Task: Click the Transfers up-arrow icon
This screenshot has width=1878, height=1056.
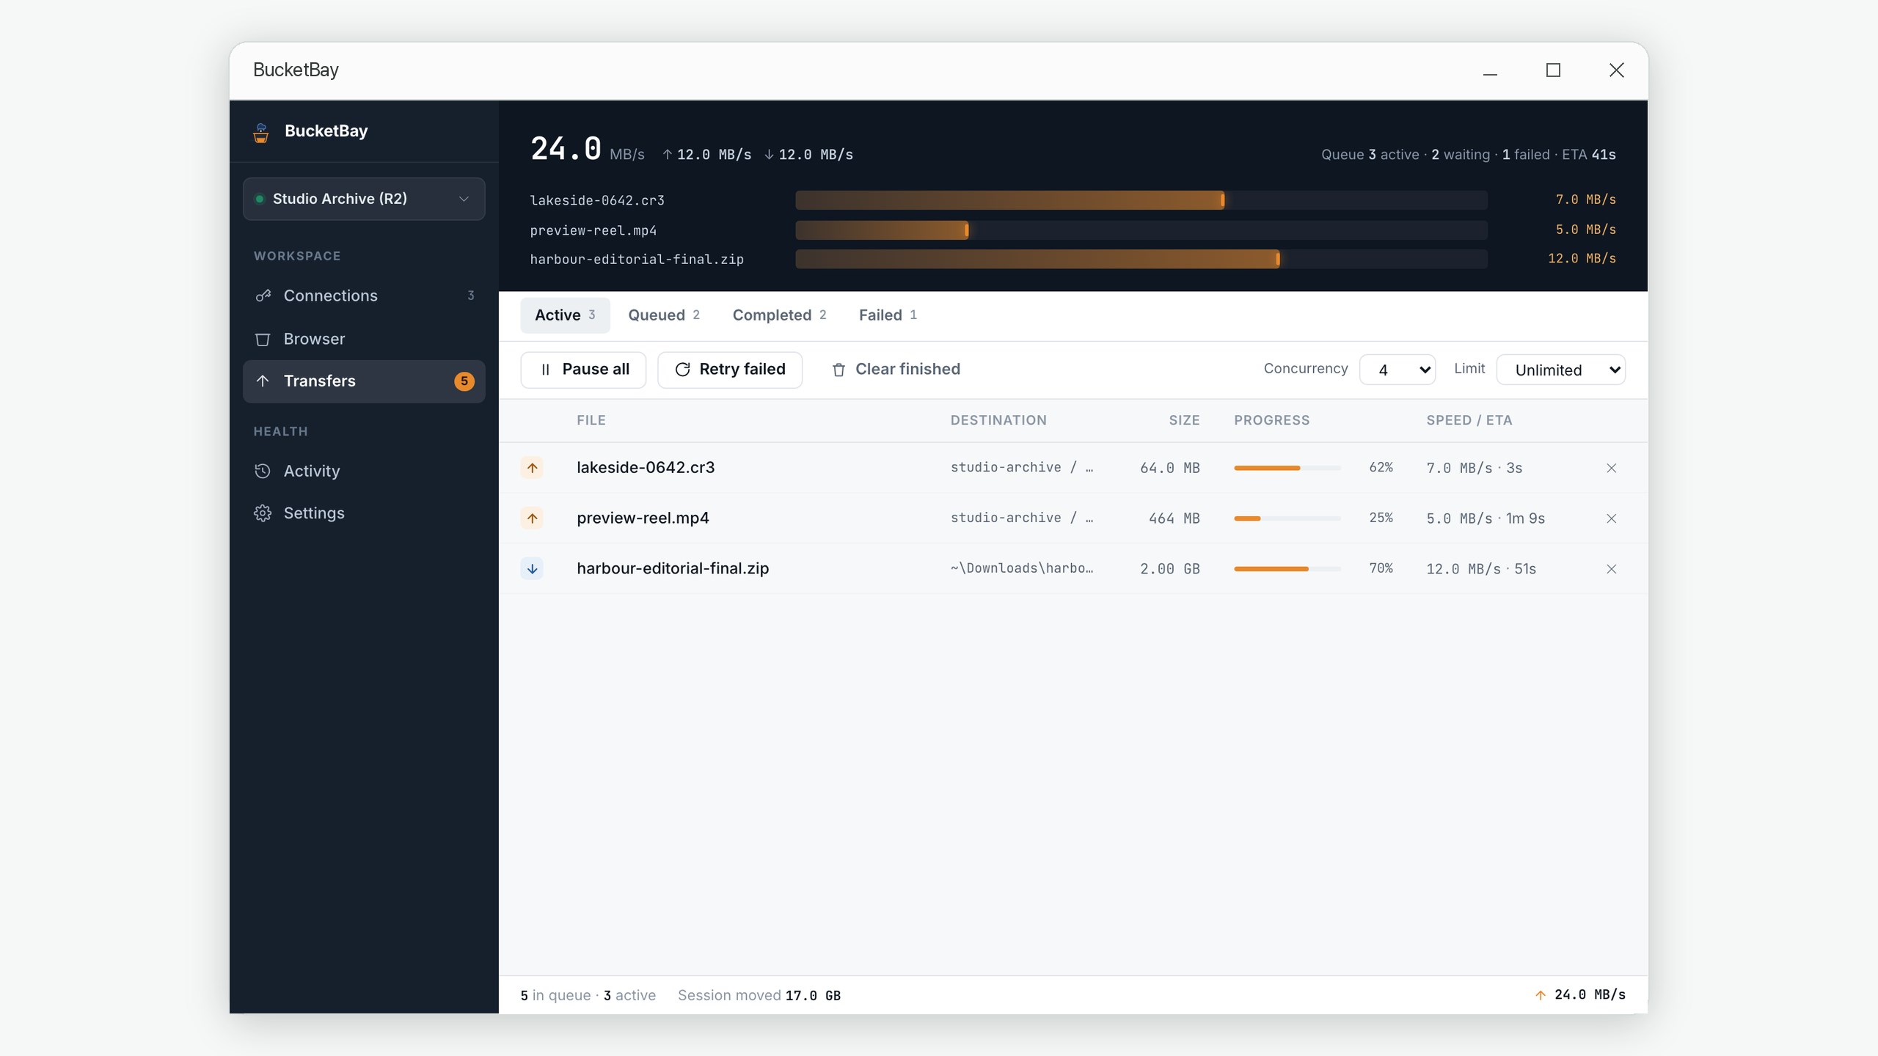Action: (263, 381)
